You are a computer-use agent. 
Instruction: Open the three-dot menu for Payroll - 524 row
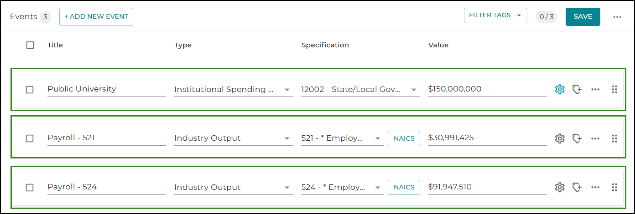(x=595, y=187)
